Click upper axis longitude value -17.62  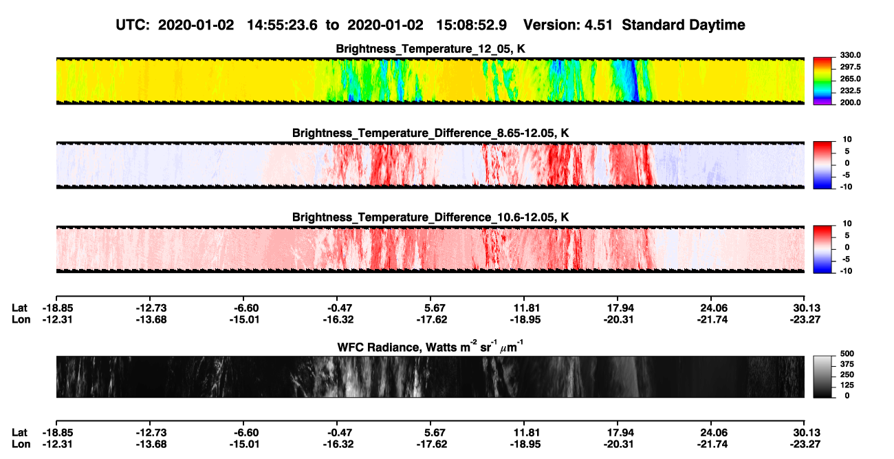pyautogui.click(x=432, y=319)
